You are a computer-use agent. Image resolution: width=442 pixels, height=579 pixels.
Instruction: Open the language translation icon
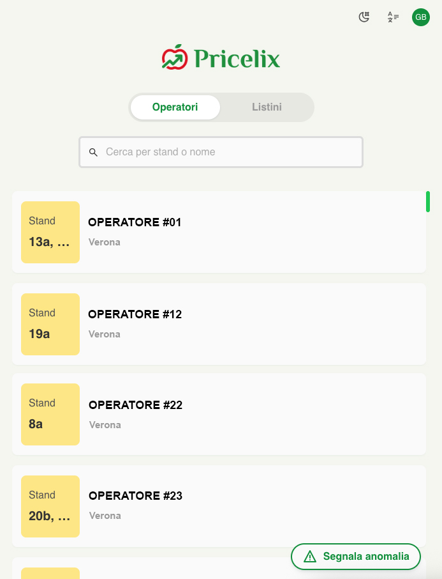click(x=393, y=17)
